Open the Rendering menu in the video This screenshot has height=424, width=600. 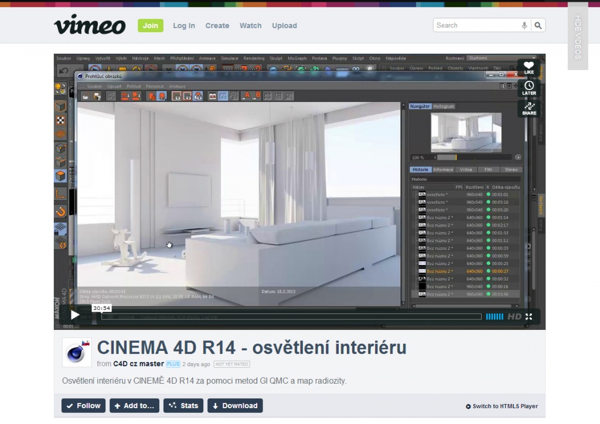click(x=254, y=58)
